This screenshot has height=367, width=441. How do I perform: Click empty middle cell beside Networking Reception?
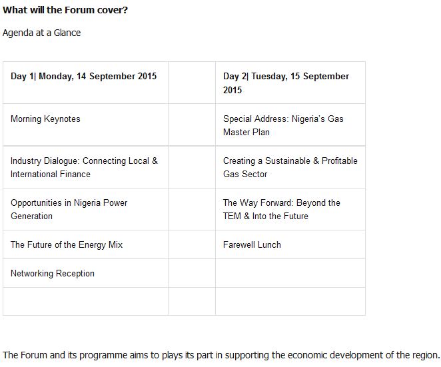pos(192,273)
